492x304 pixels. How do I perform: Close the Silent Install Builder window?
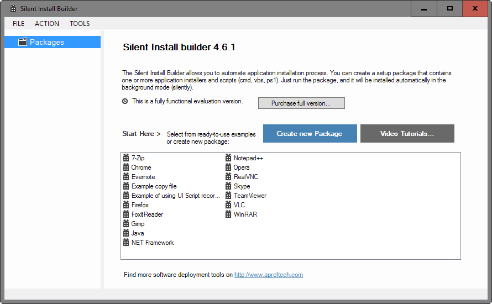475,8
